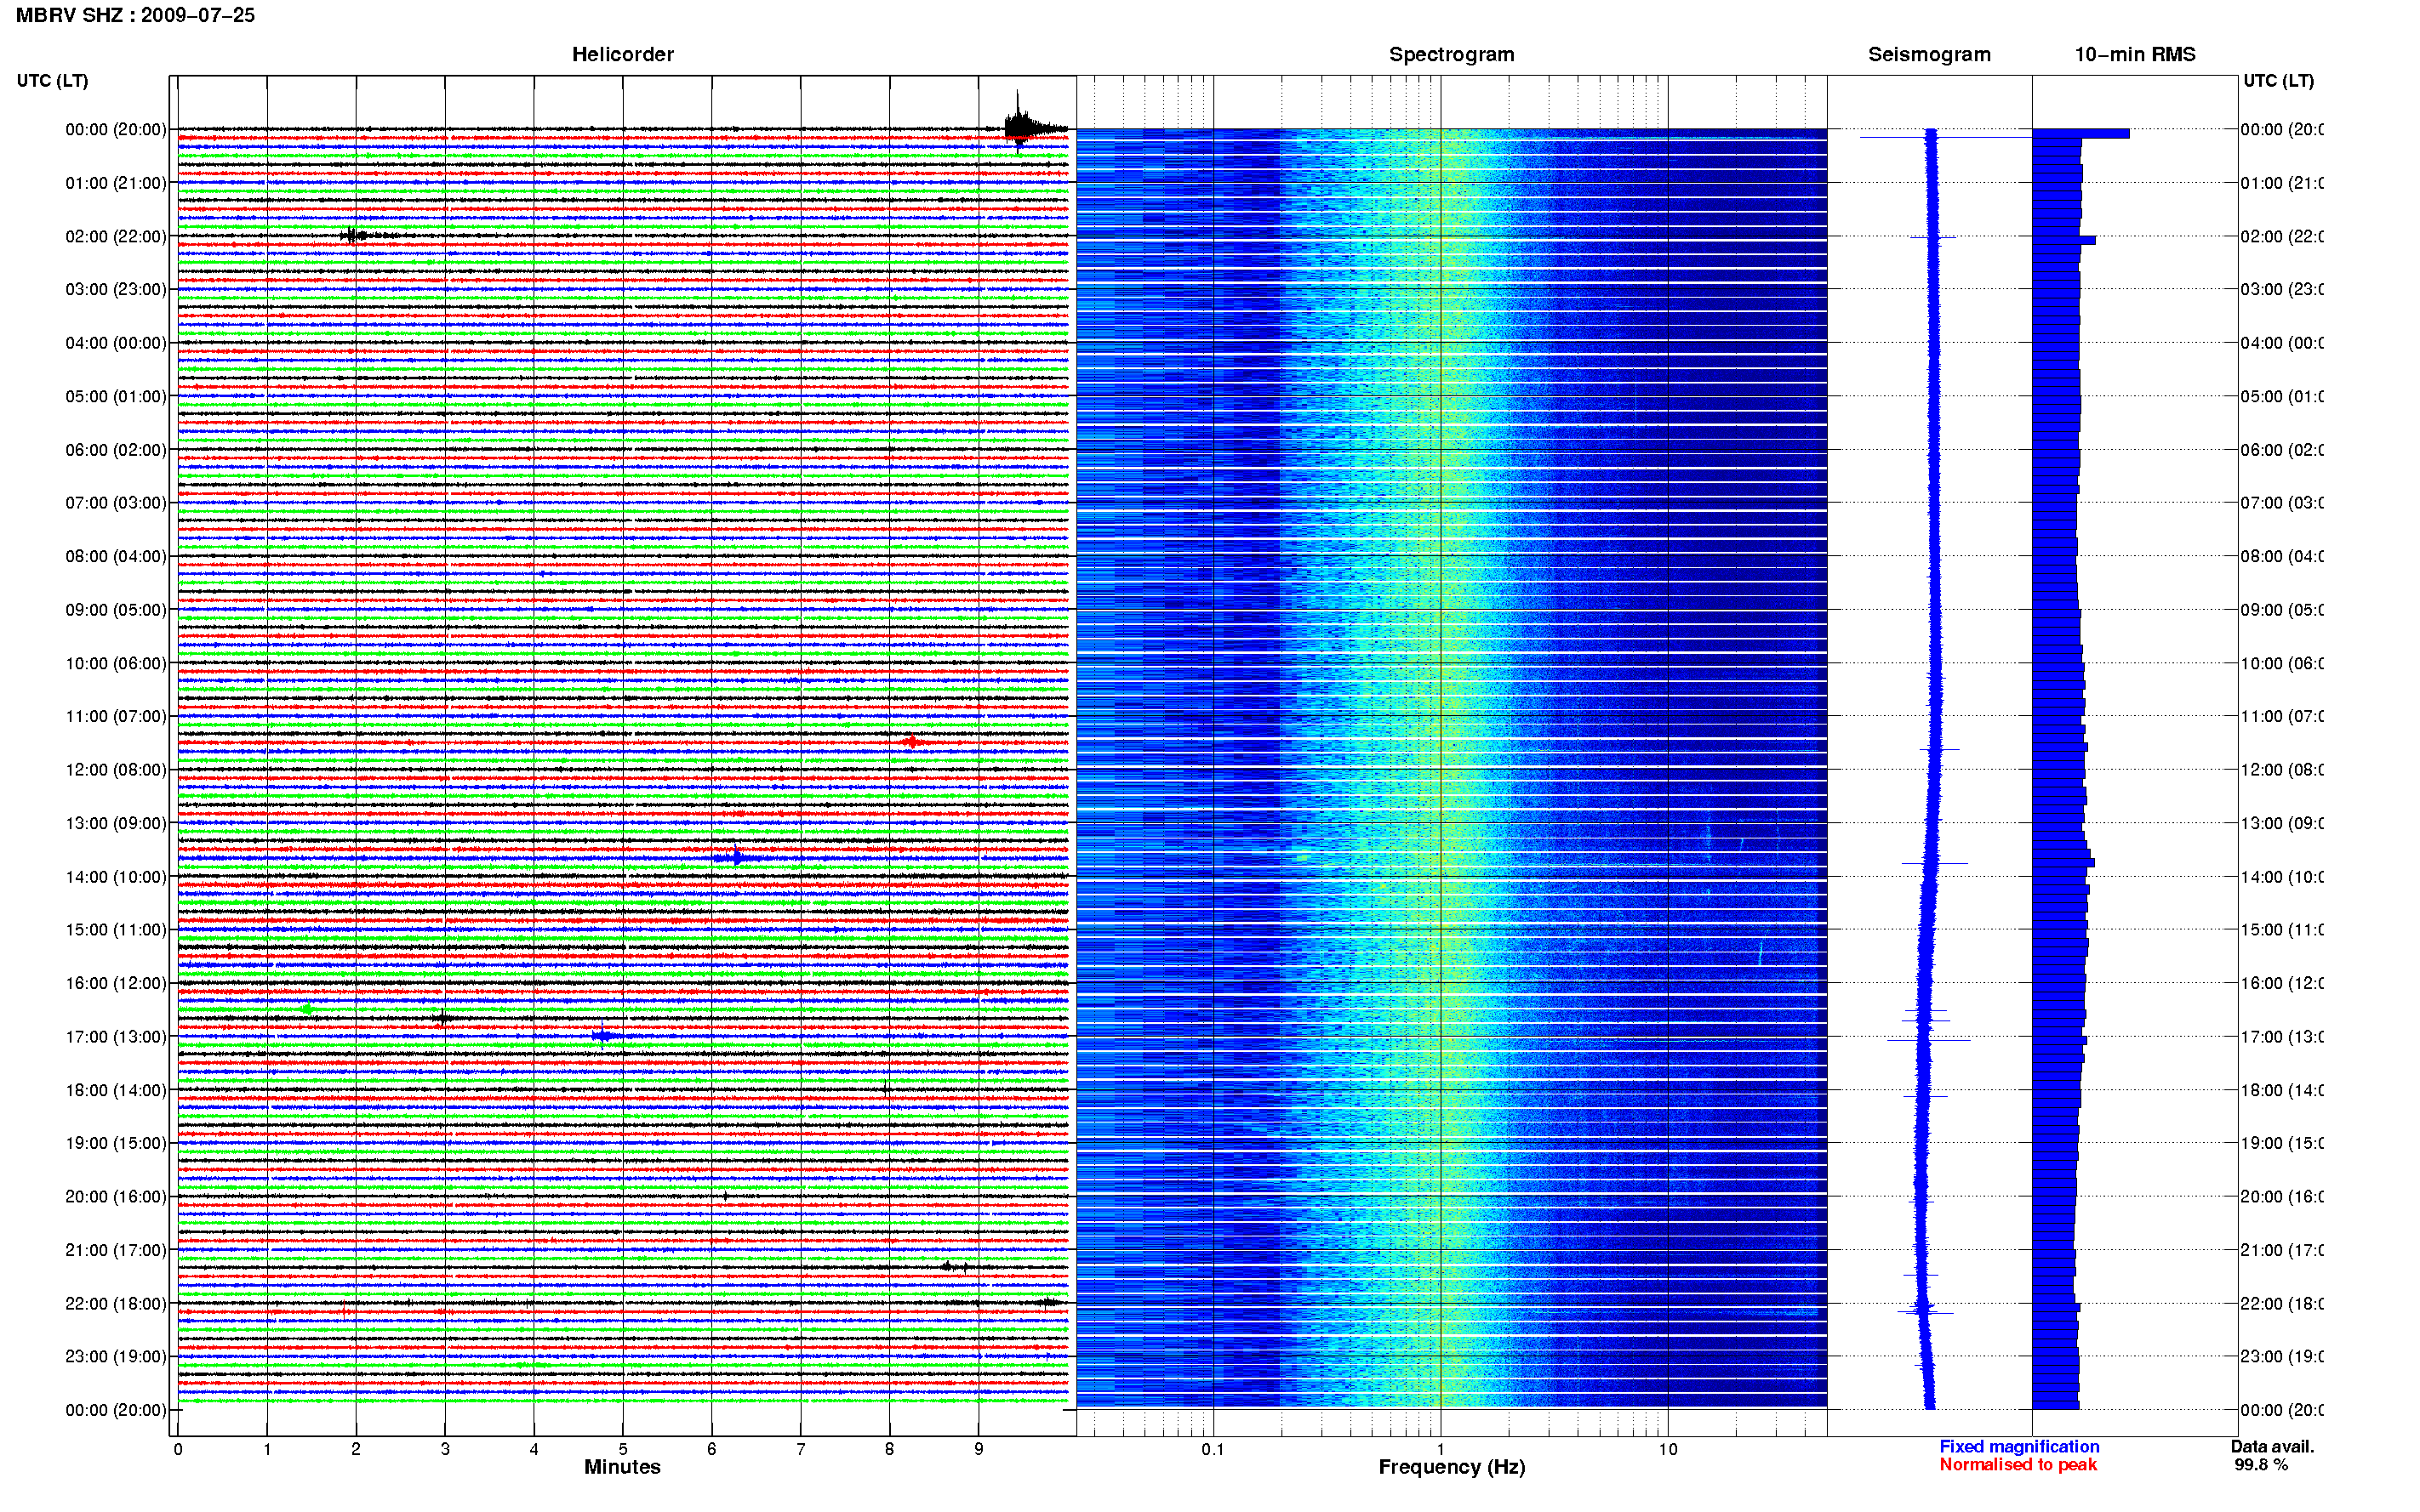Click left time label 15:00 (11:00)
The height and width of the screenshot is (1512, 2420).
point(116,929)
